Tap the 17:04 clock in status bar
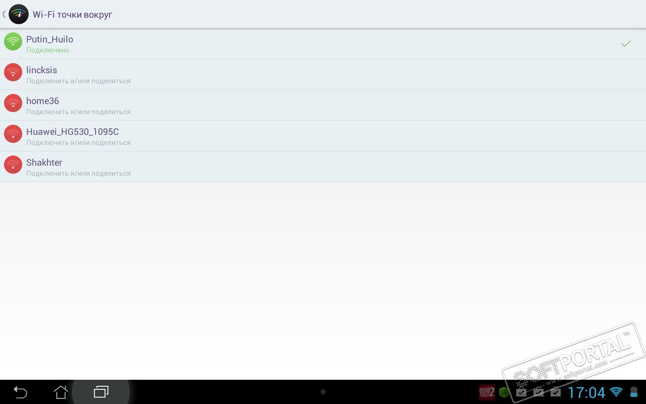The width and height of the screenshot is (646, 404). [586, 392]
